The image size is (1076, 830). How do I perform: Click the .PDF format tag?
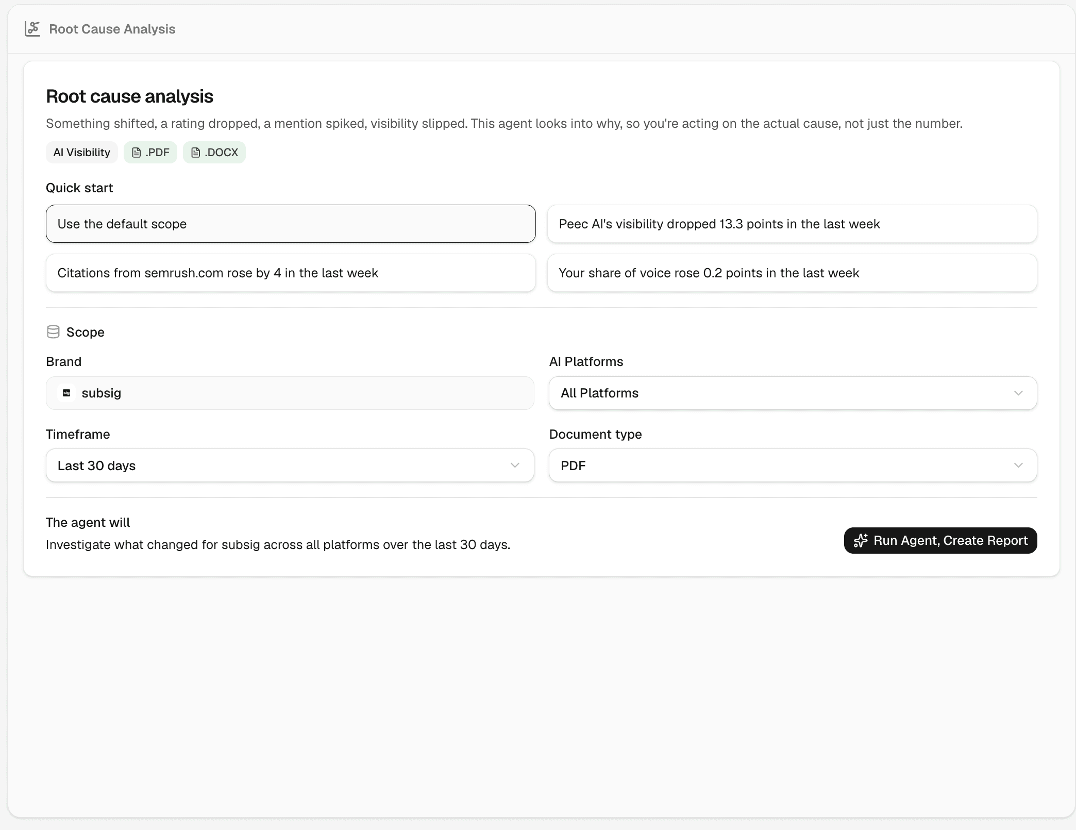pyautogui.click(x=150, y=153)
